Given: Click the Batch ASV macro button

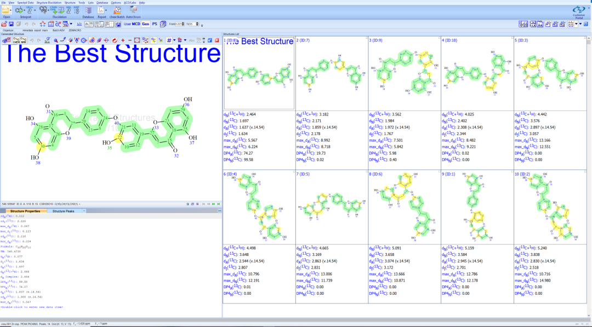Looking at the screenshot, I should click(59, 30).
